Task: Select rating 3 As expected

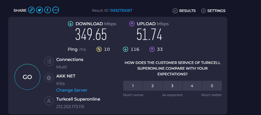Action: [x=172, y=86]
